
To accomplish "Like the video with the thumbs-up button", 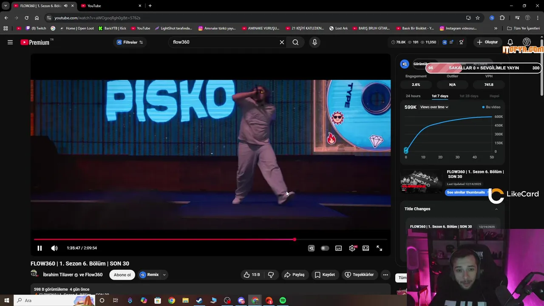I will tap(251, 275).
